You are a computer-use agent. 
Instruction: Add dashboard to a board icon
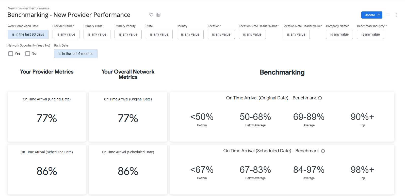158,15
